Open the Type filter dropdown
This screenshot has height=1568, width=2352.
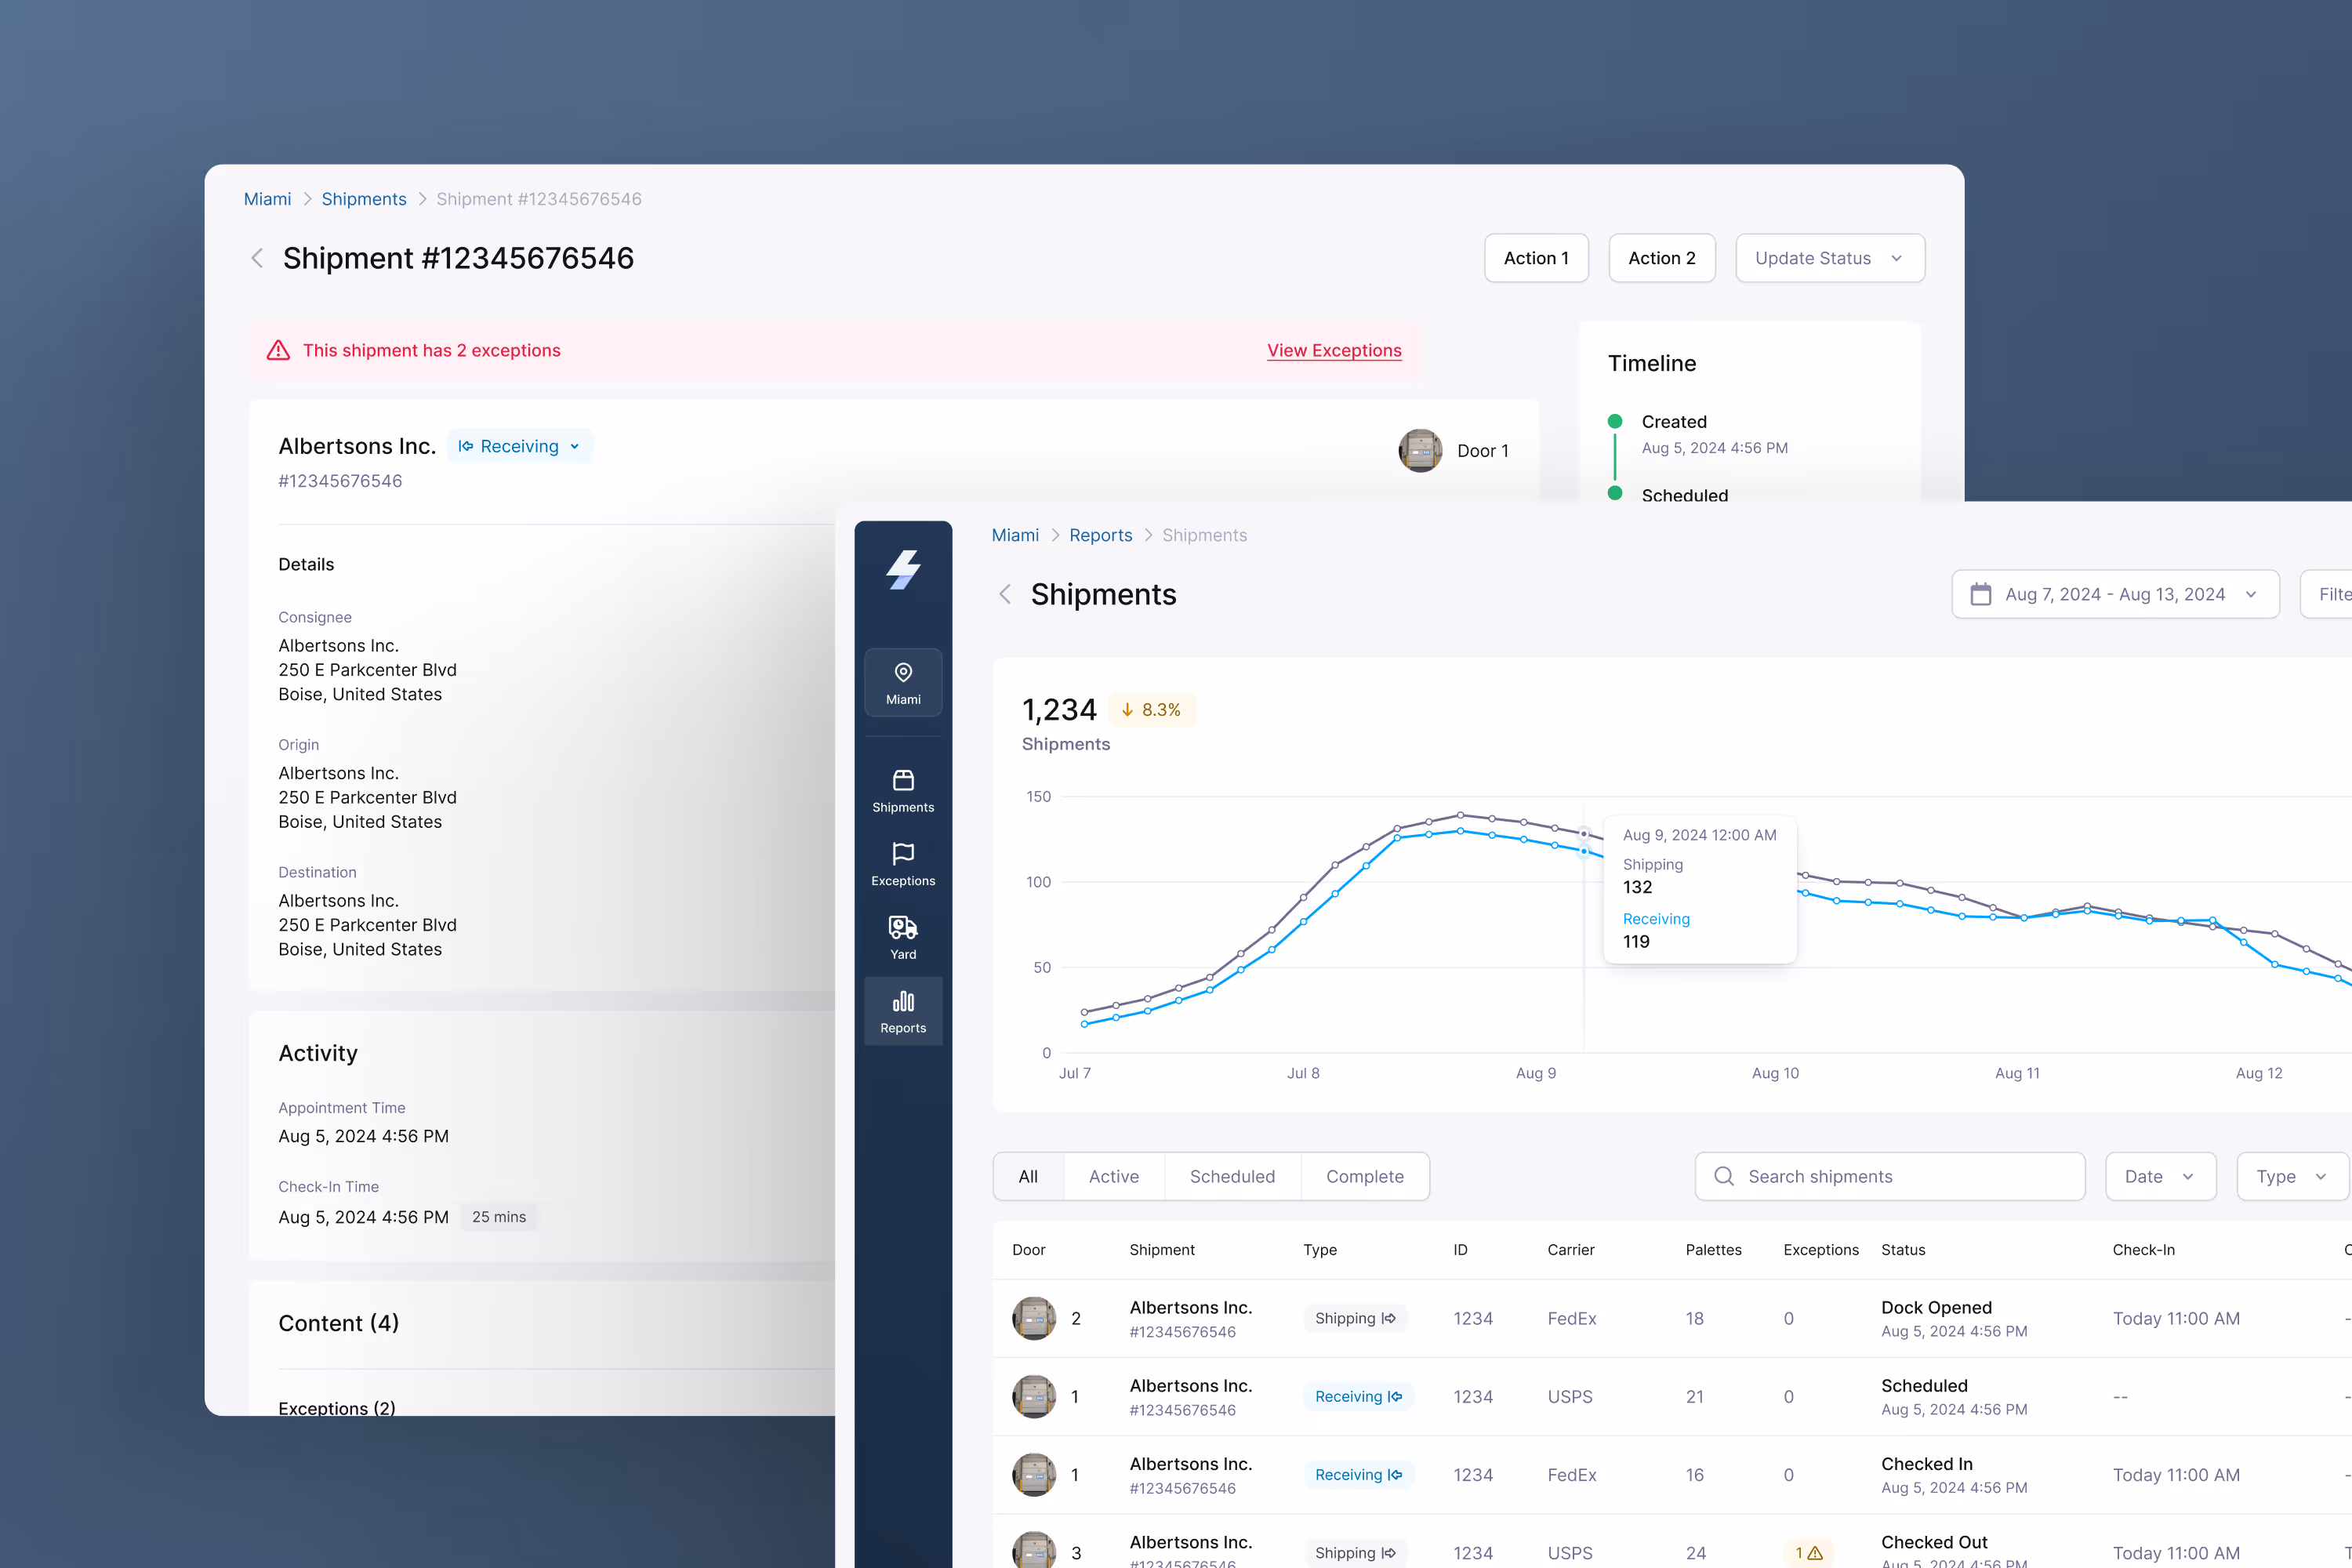pos(2290,1176)
